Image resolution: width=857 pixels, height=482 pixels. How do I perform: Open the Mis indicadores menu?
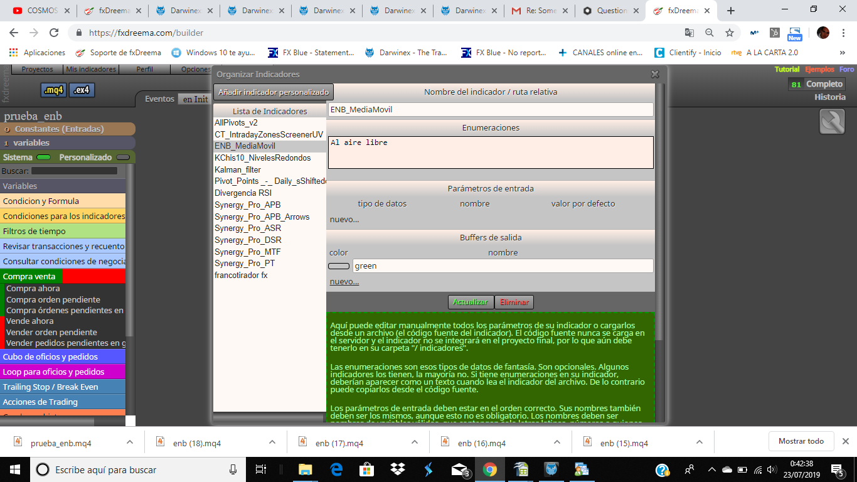91,69
